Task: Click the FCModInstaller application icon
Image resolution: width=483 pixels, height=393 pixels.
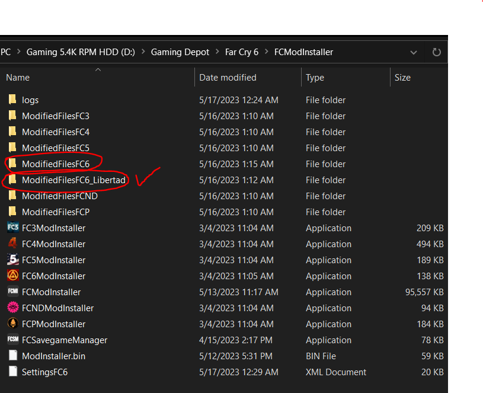Action: [12, 292]
